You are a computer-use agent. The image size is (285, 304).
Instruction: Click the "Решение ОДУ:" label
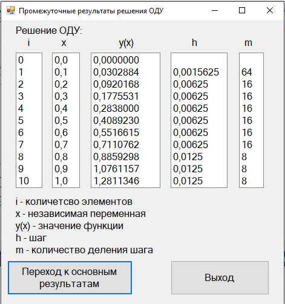click(x=49, y=31)
